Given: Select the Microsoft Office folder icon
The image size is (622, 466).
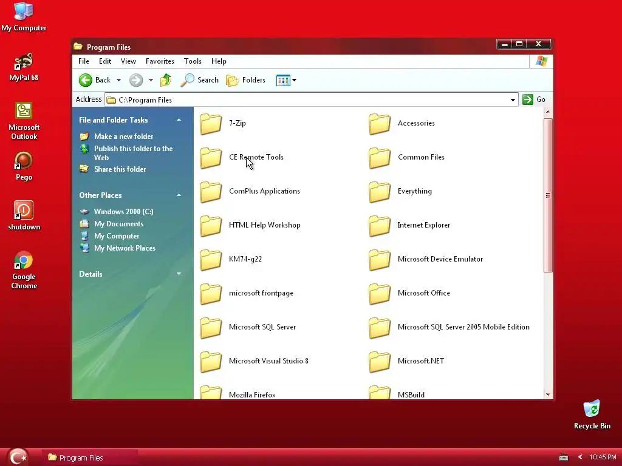Looking at the screenshot, I should [x=380, y=294].
